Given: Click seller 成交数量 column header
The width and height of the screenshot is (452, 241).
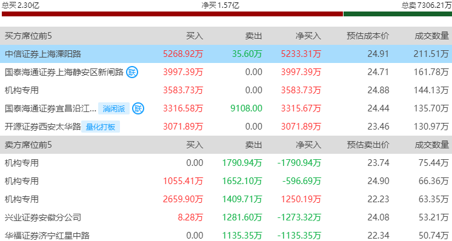Looking at the screenshot, I should (x=432, y=145).
